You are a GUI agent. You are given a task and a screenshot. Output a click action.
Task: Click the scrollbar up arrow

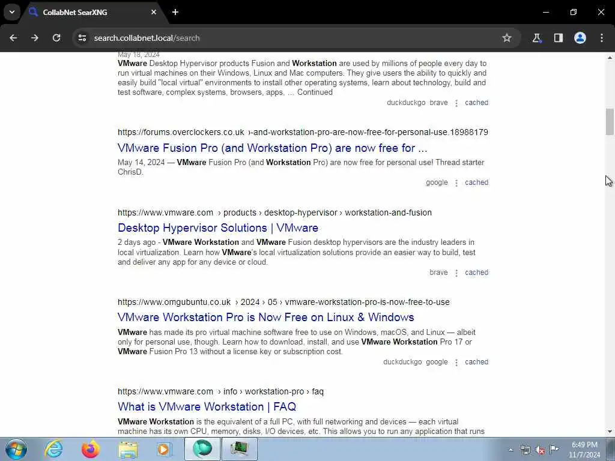point(610,58)
